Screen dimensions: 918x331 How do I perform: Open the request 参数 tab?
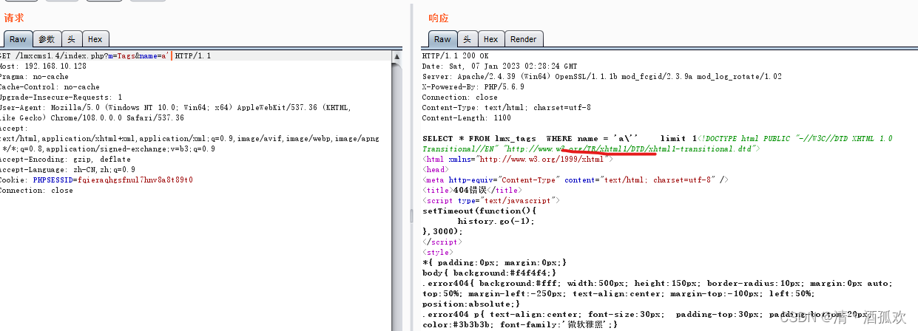(47, 39)
